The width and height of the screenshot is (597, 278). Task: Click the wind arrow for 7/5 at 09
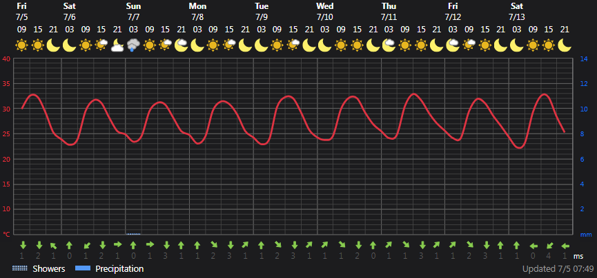[x=23, y=244]
